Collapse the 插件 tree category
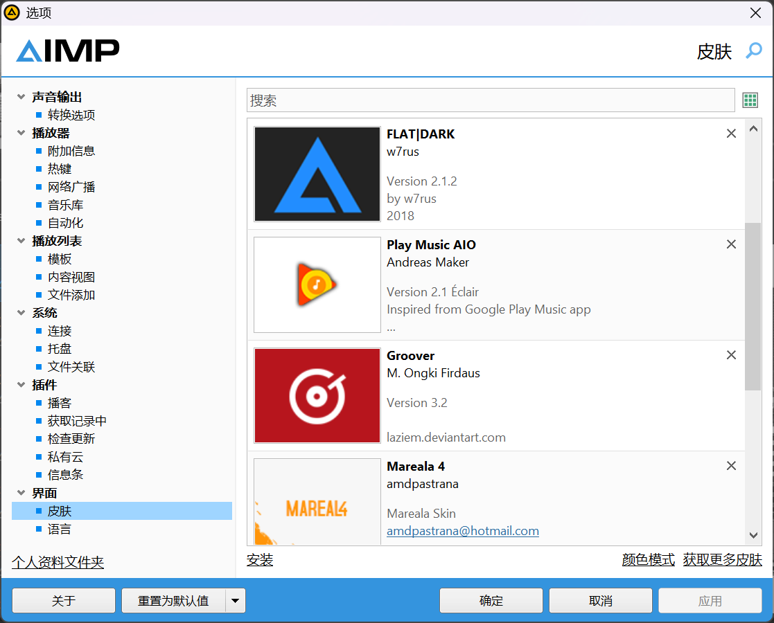 [21, 386]
